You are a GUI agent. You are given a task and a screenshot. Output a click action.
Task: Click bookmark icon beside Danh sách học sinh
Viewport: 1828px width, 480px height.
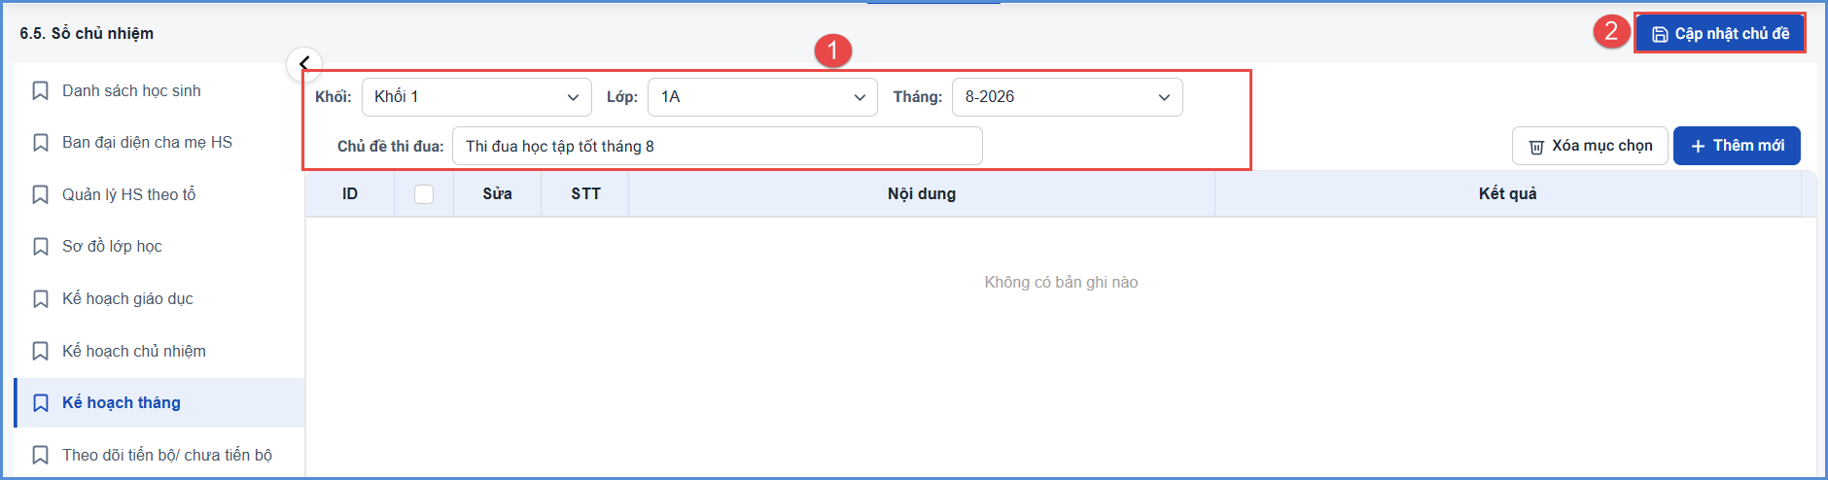coord(41,90)
